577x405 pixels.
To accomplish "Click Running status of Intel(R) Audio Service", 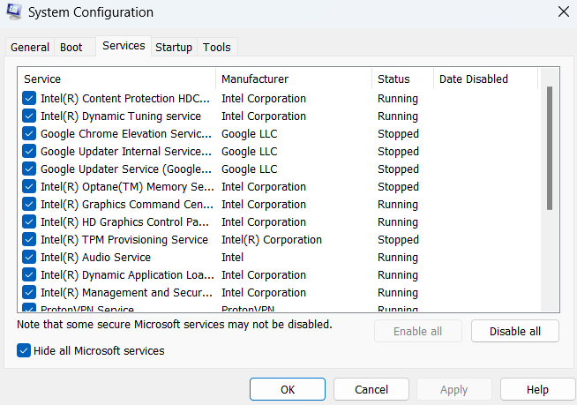I will pos(398,258).
